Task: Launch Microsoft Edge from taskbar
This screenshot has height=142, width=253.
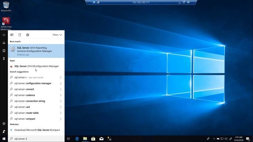Action: [77, 138]
